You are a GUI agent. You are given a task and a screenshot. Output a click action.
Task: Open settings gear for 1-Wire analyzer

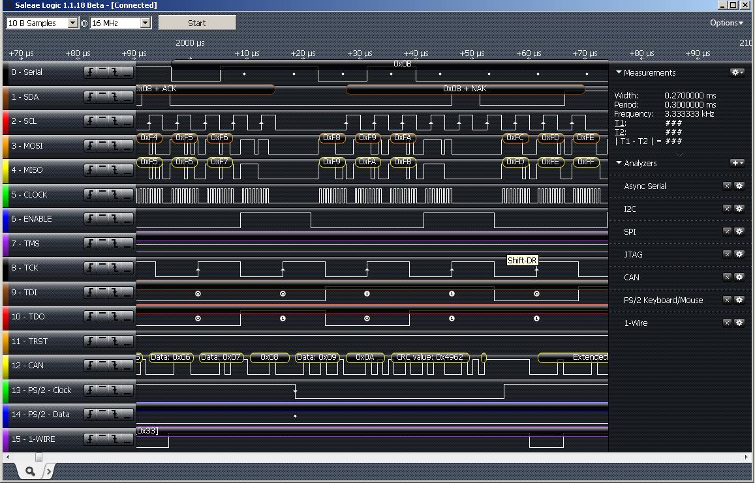click(x=739, y=323)
